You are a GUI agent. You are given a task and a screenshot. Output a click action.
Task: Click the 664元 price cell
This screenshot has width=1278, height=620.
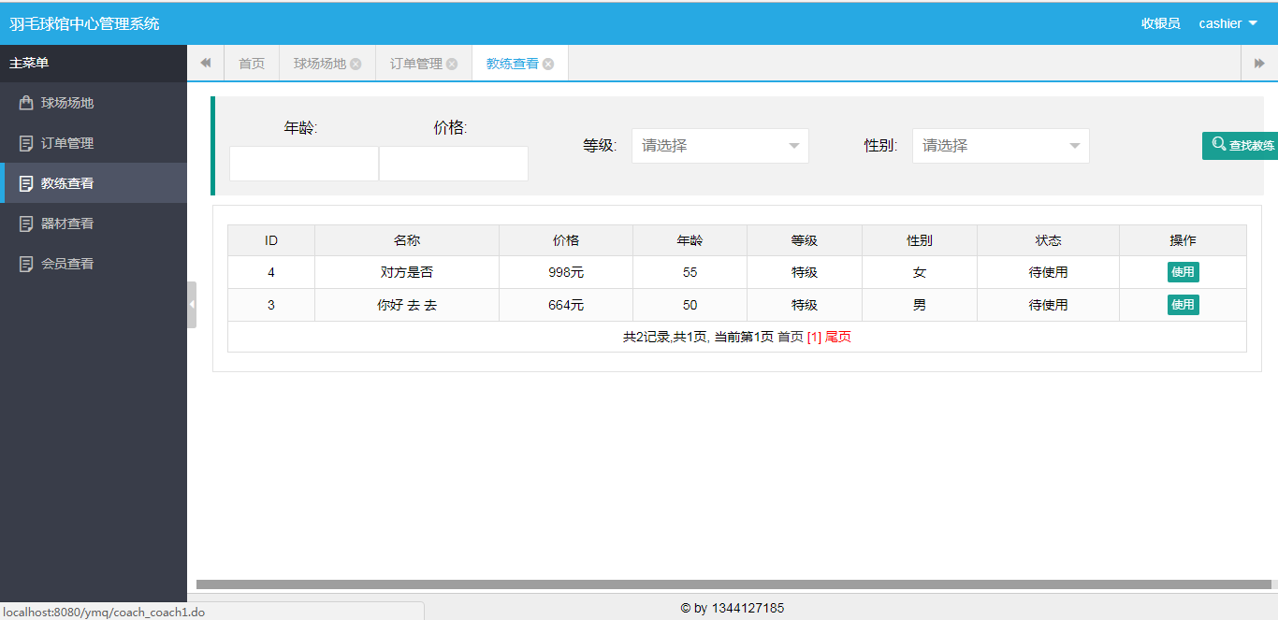(x=566, y=305)
